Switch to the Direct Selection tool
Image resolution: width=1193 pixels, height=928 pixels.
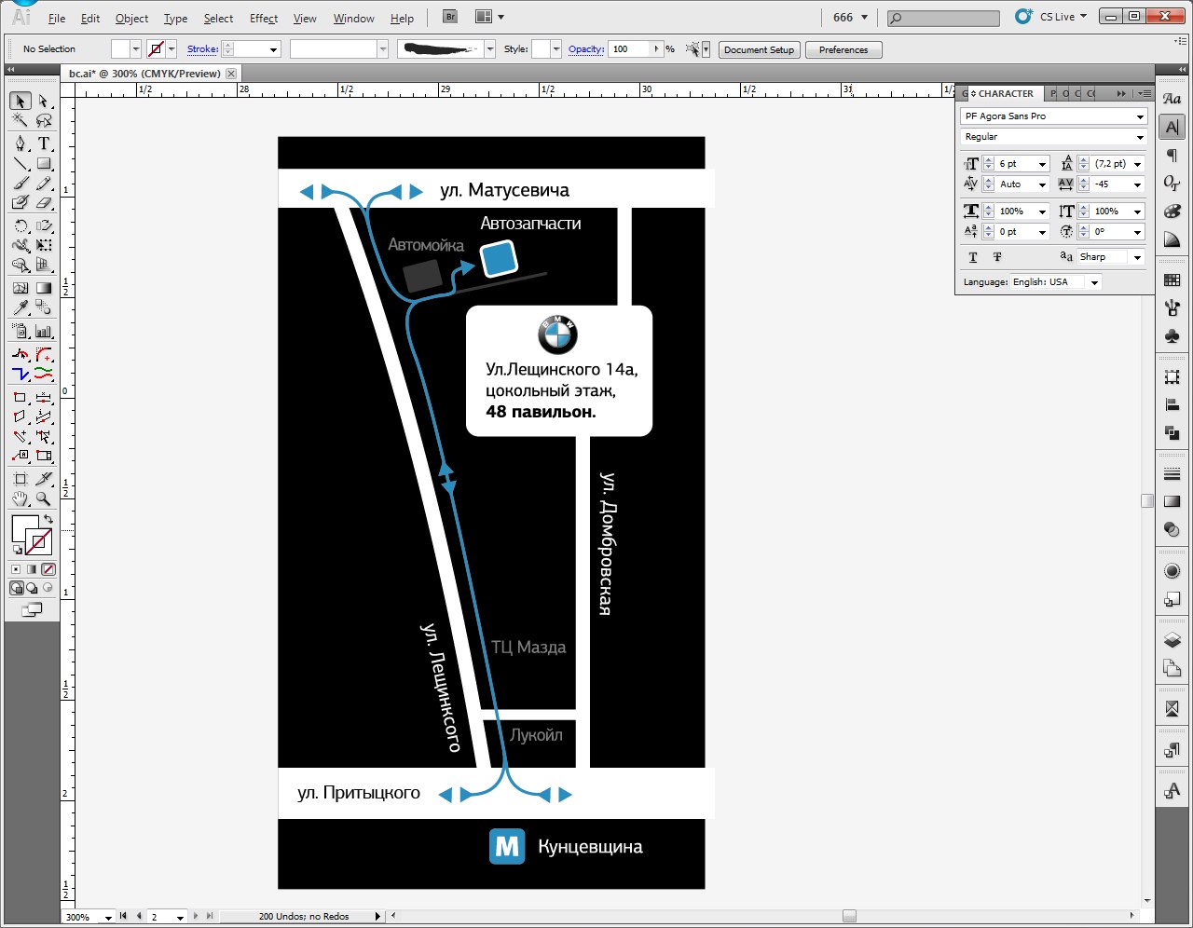tap(44, 101)
